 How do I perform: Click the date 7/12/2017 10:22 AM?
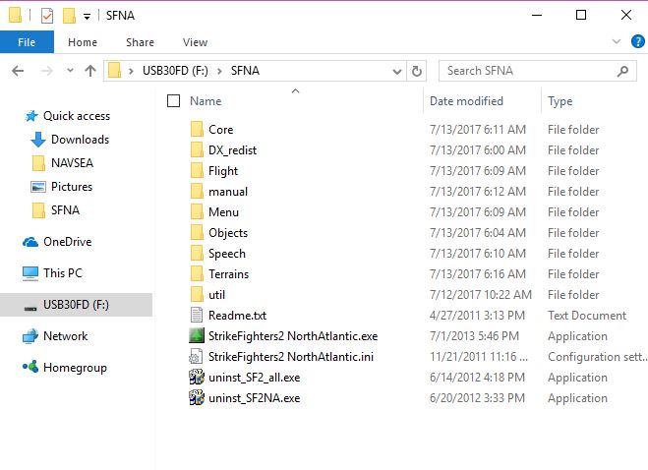click(481, 295)
